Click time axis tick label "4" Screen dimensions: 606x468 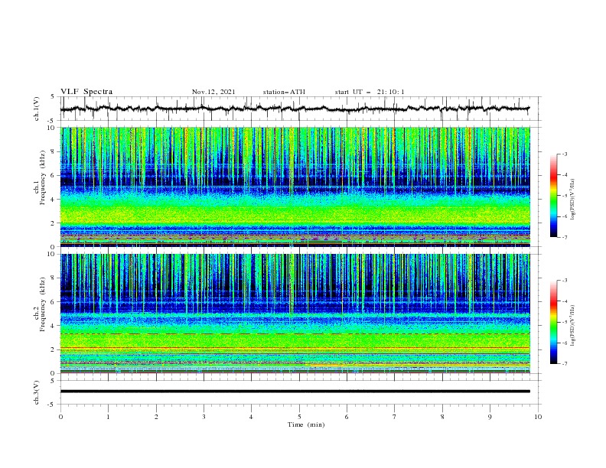[x=251, y=417]
